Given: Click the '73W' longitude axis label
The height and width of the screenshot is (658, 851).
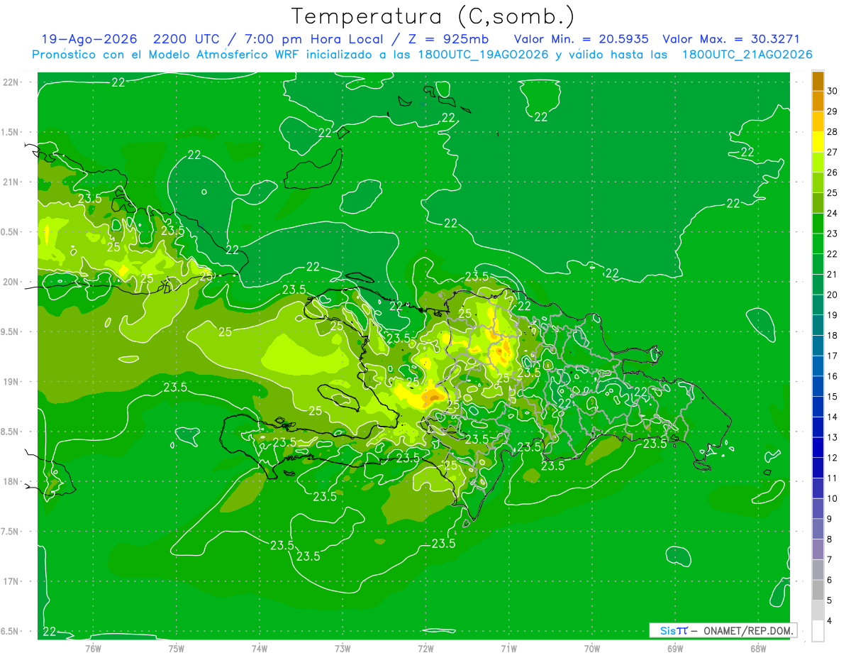Looking at the screenshot, I should click(x=343, y=648).
